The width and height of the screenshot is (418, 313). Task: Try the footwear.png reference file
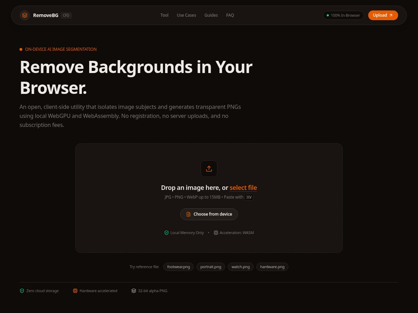[179, 267]
